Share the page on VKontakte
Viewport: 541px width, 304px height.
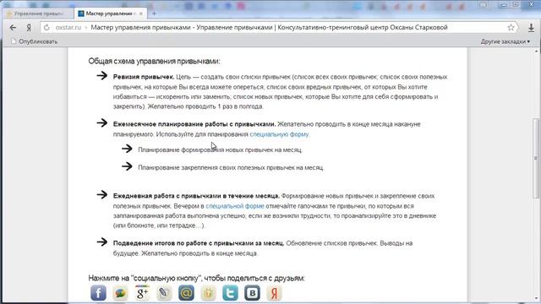click(252, 293)
